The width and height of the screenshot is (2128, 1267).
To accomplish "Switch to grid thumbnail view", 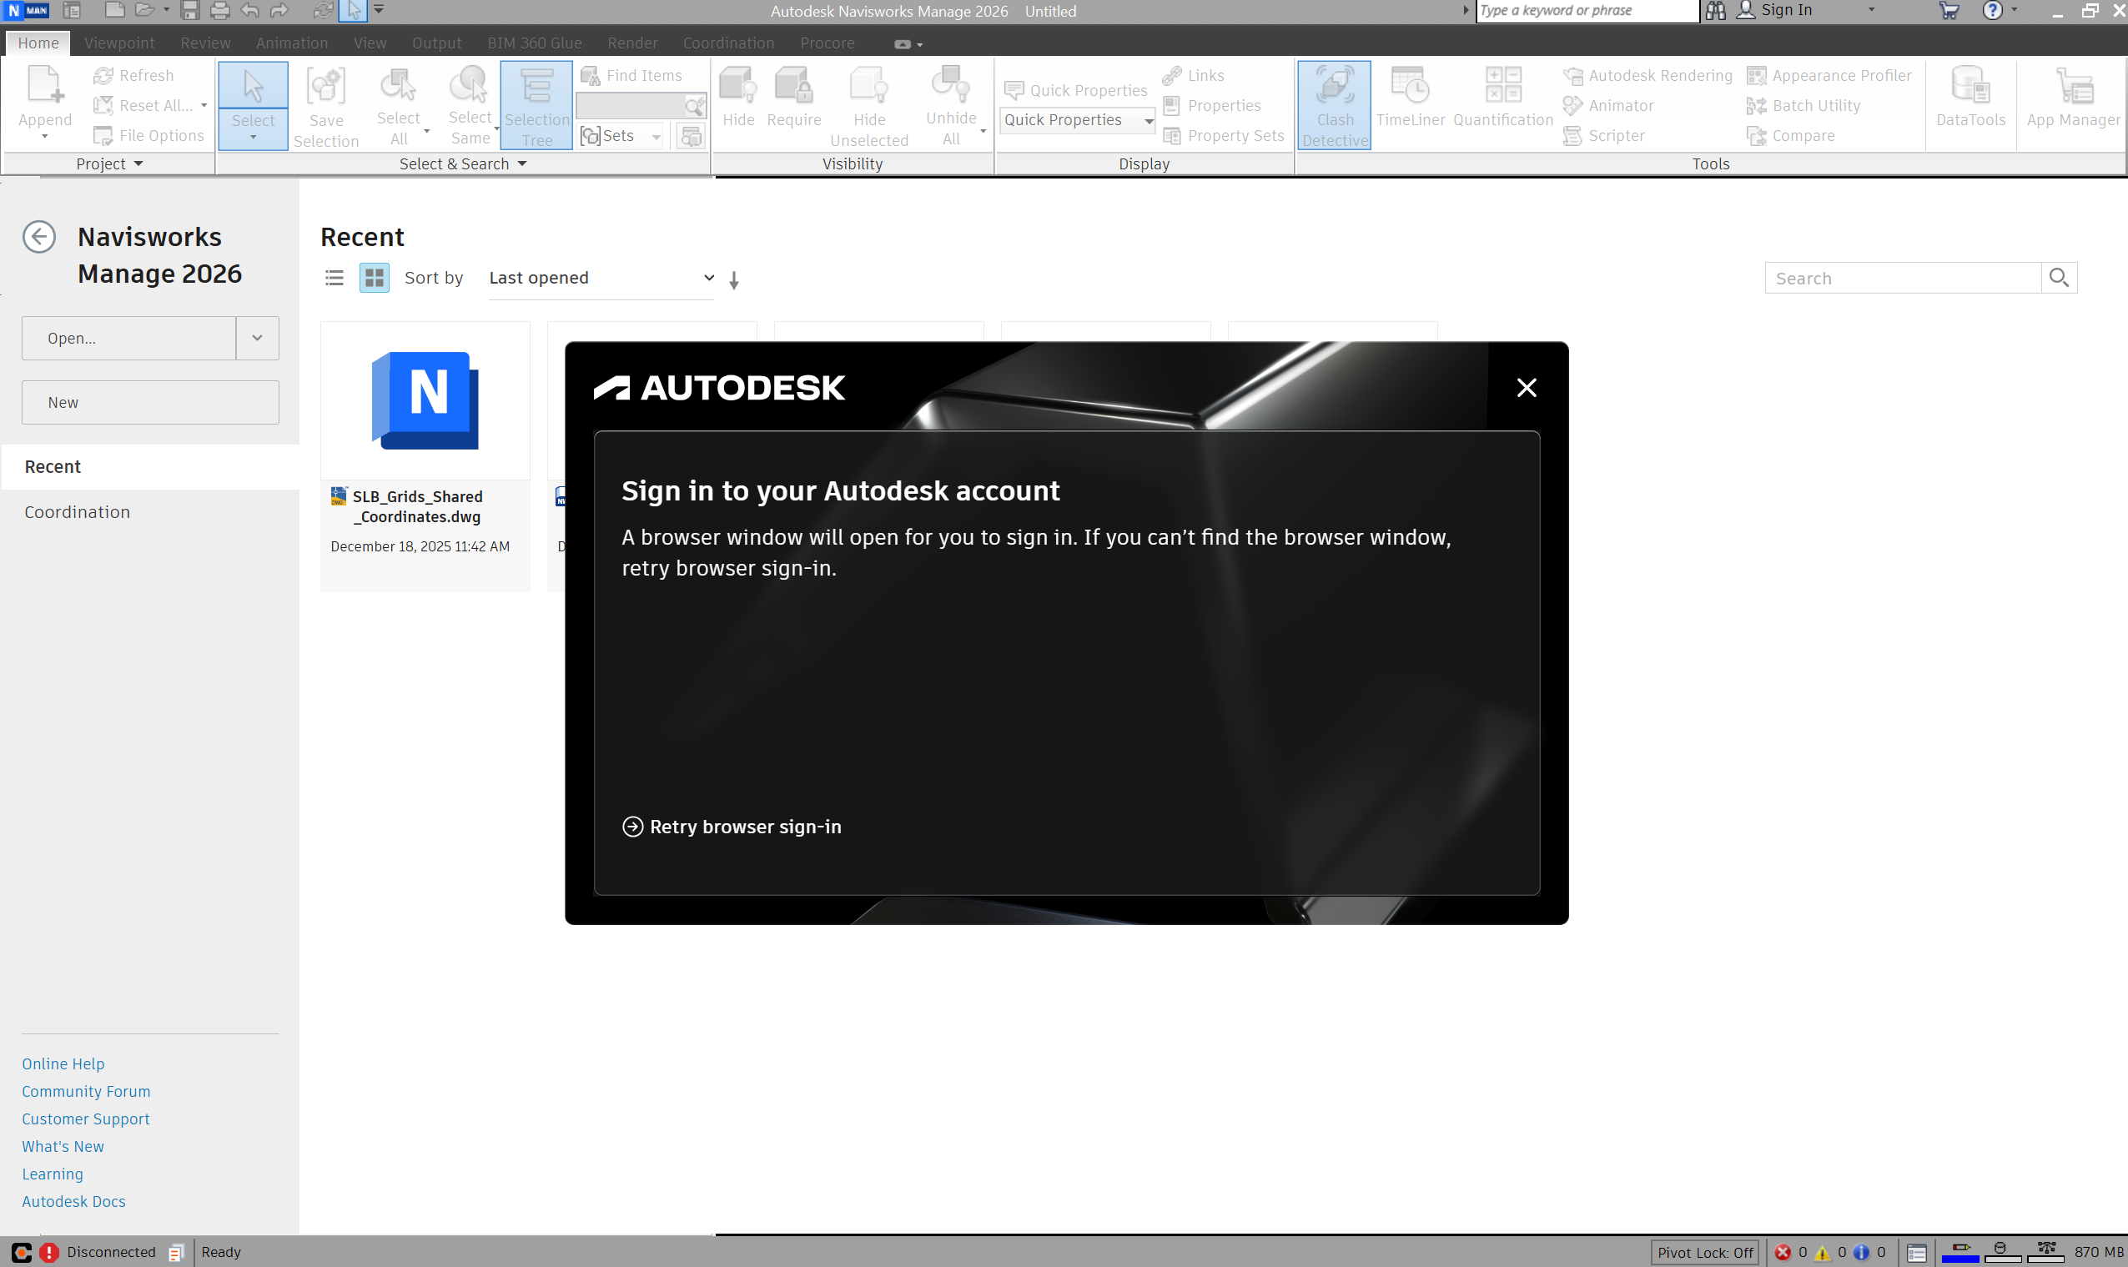I will pyautogui.click(x=374, y=278).
